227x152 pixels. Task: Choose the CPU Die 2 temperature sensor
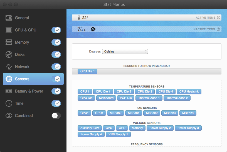point(124,91)
